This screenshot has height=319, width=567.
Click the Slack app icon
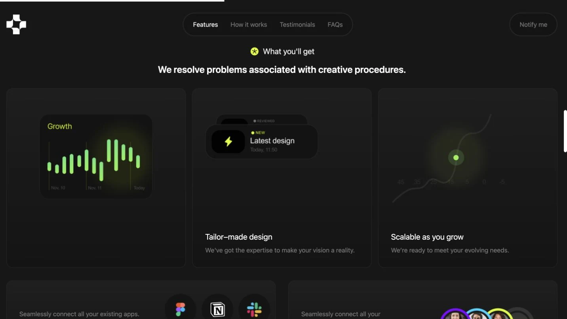254,310
